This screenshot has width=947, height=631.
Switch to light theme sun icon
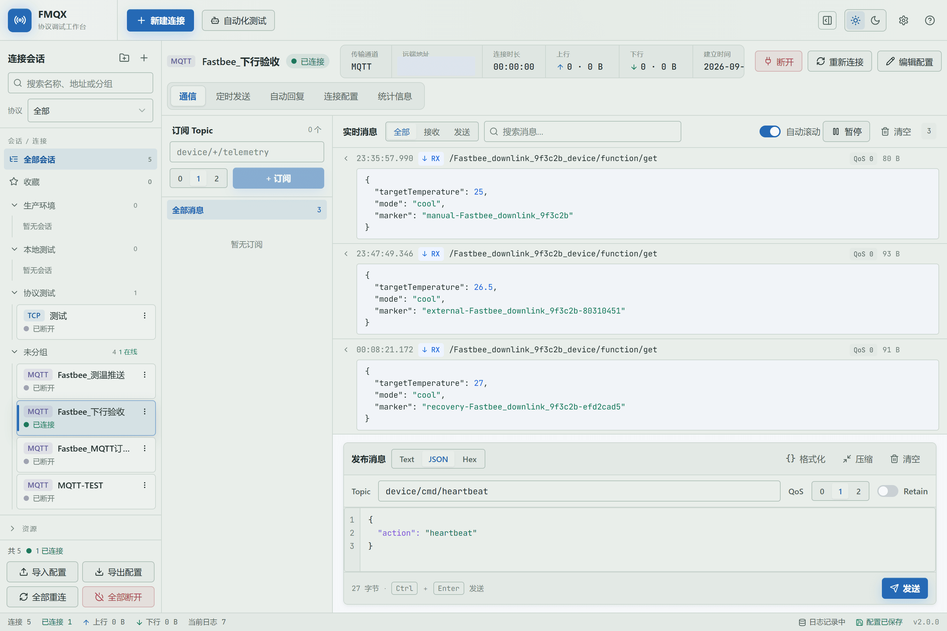coord(855,20)
